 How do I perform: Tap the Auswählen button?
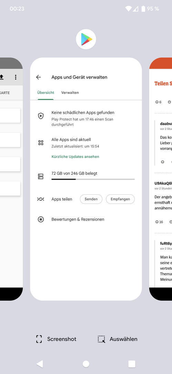118,339
